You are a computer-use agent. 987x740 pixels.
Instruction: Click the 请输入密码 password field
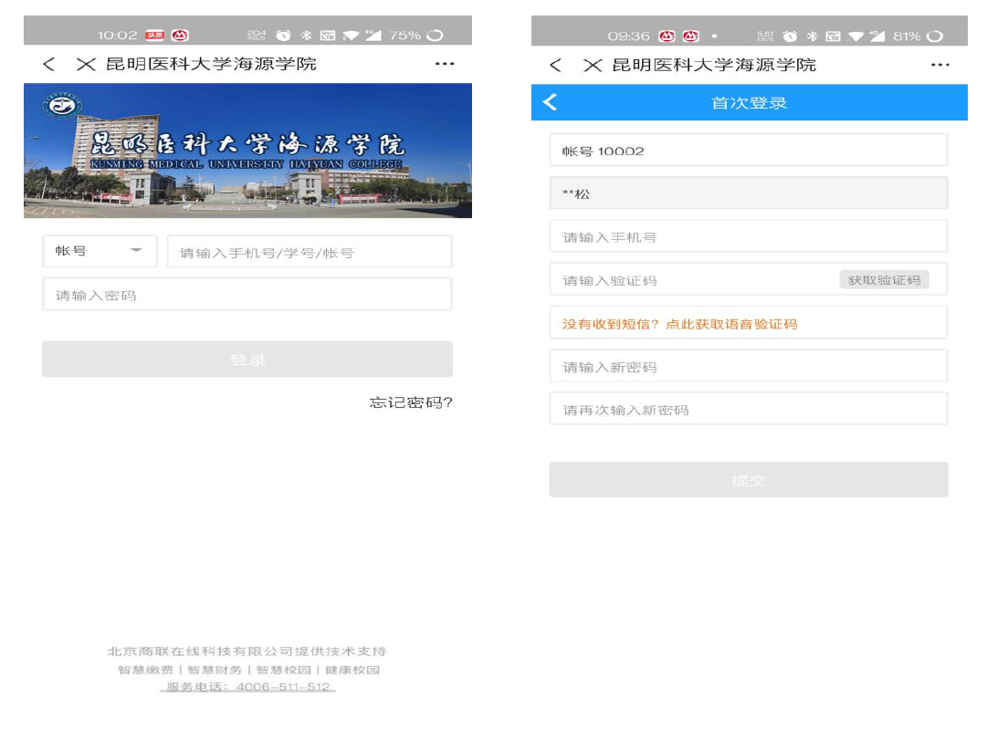click(x=247, y=295)
